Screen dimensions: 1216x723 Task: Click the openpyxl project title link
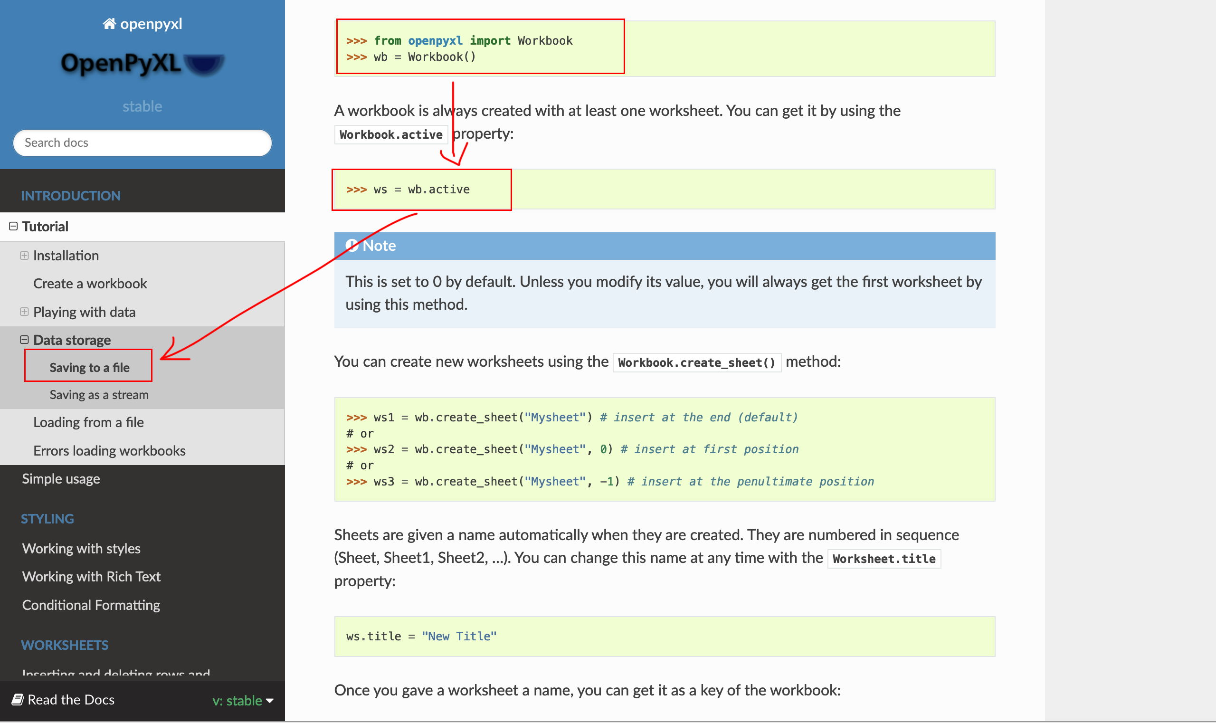[x=151, y=23]
